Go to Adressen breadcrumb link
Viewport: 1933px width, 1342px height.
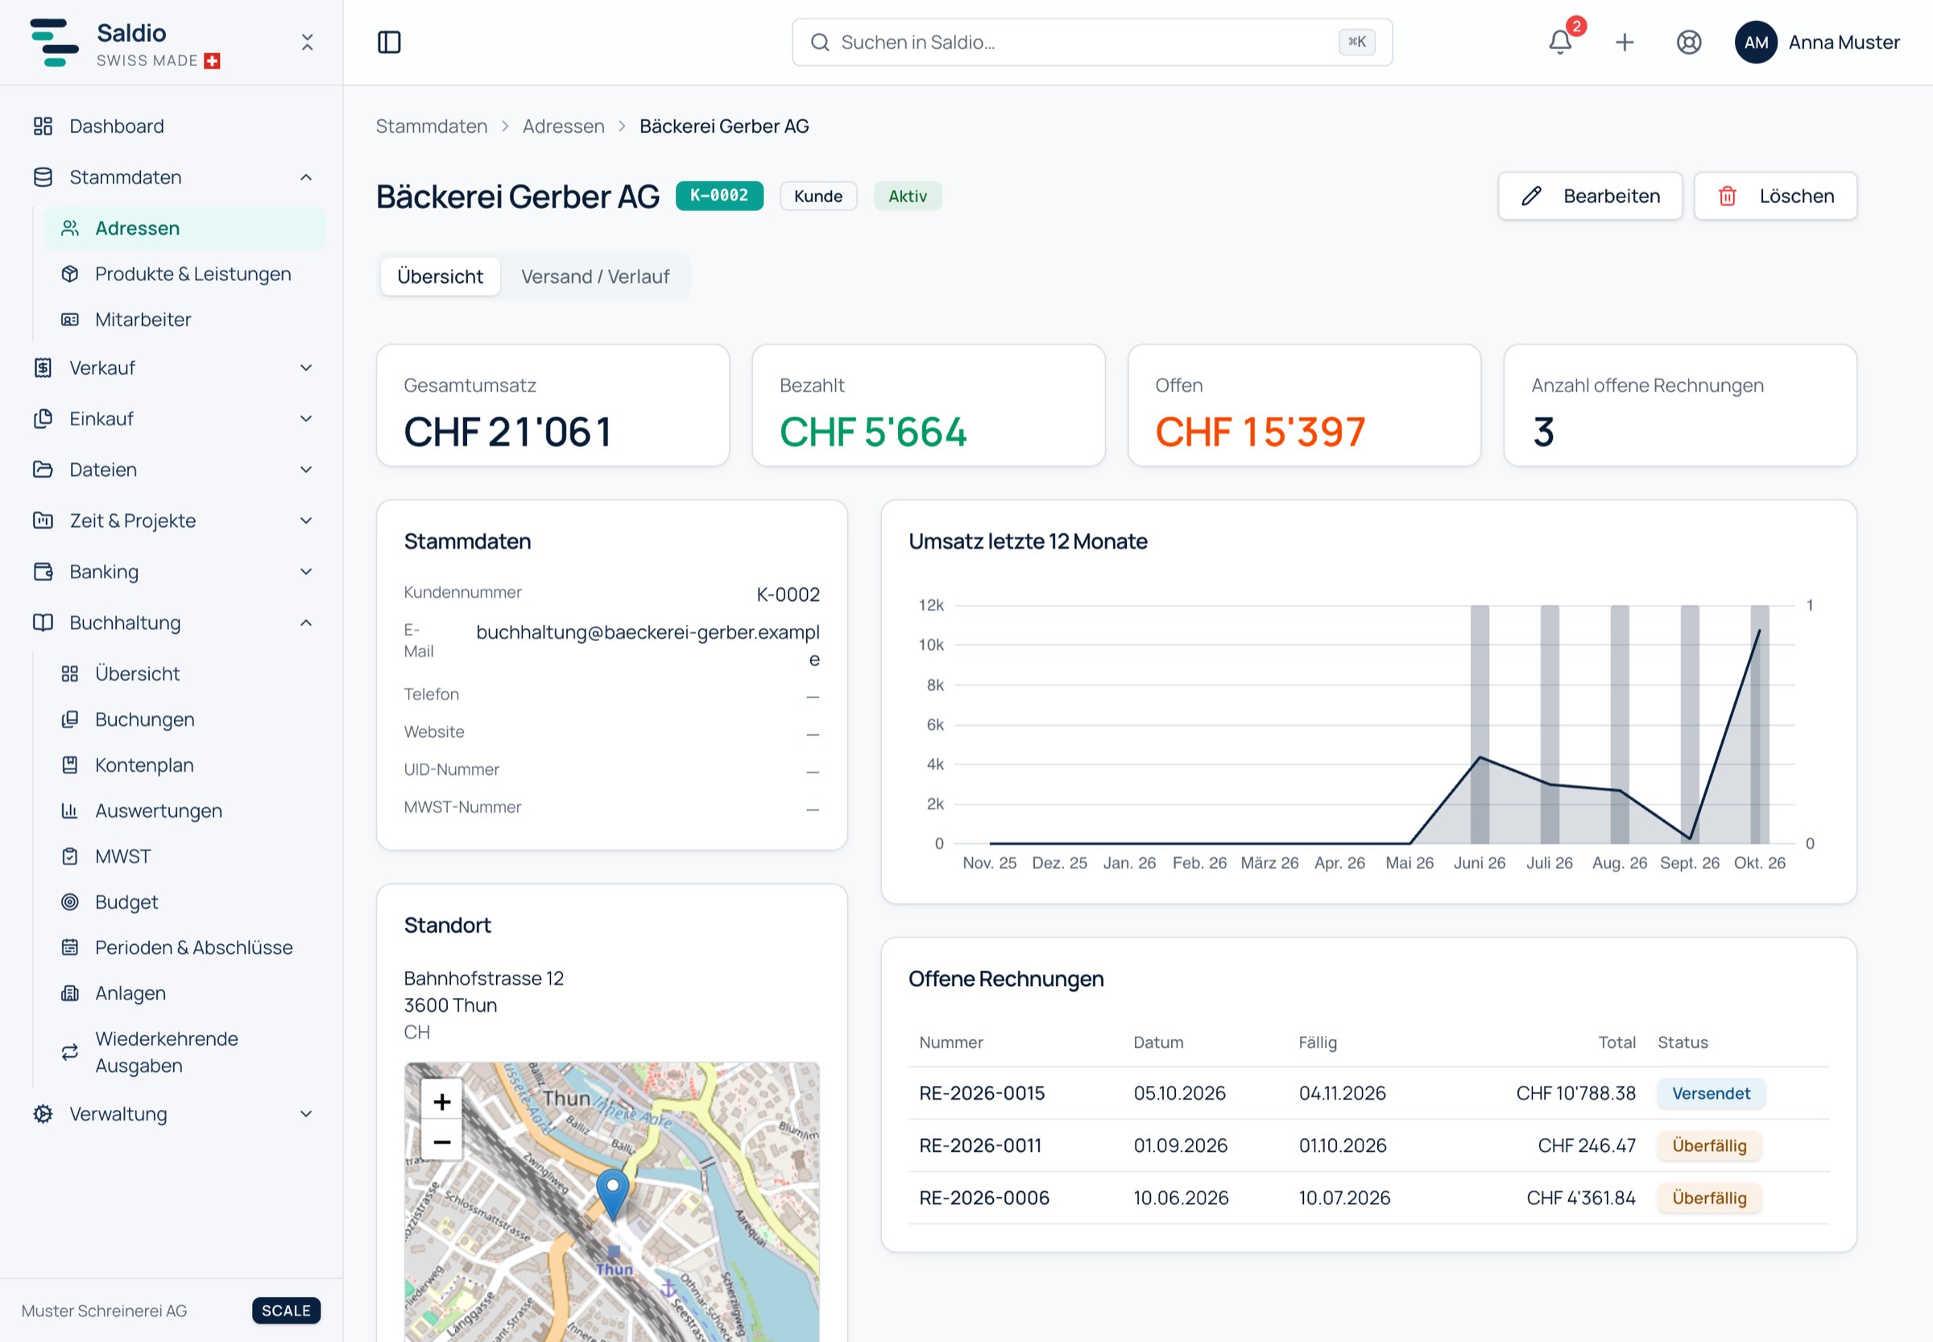click(x=563, y=126)
